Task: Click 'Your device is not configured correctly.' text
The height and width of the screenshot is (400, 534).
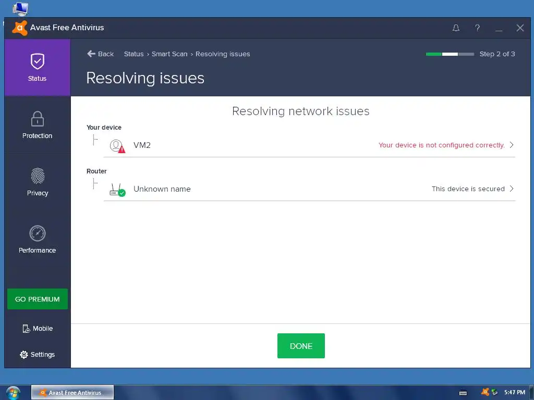Action: 441,145
